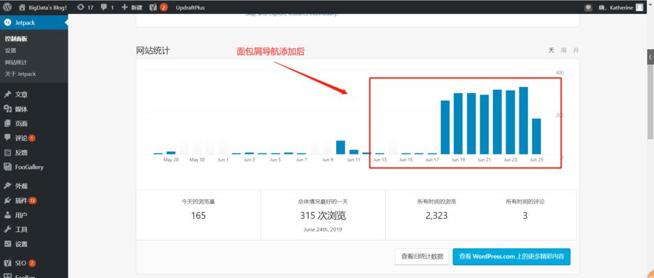Open the 外观 menu item
The height and width of the screenshot is (278, 654).
[22, 186]
